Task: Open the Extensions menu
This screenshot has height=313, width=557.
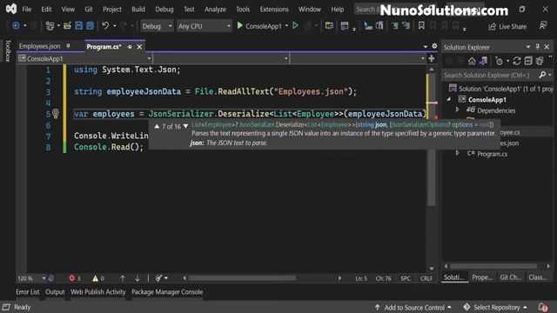Action: pyautogui.click(x=274, y=10)
